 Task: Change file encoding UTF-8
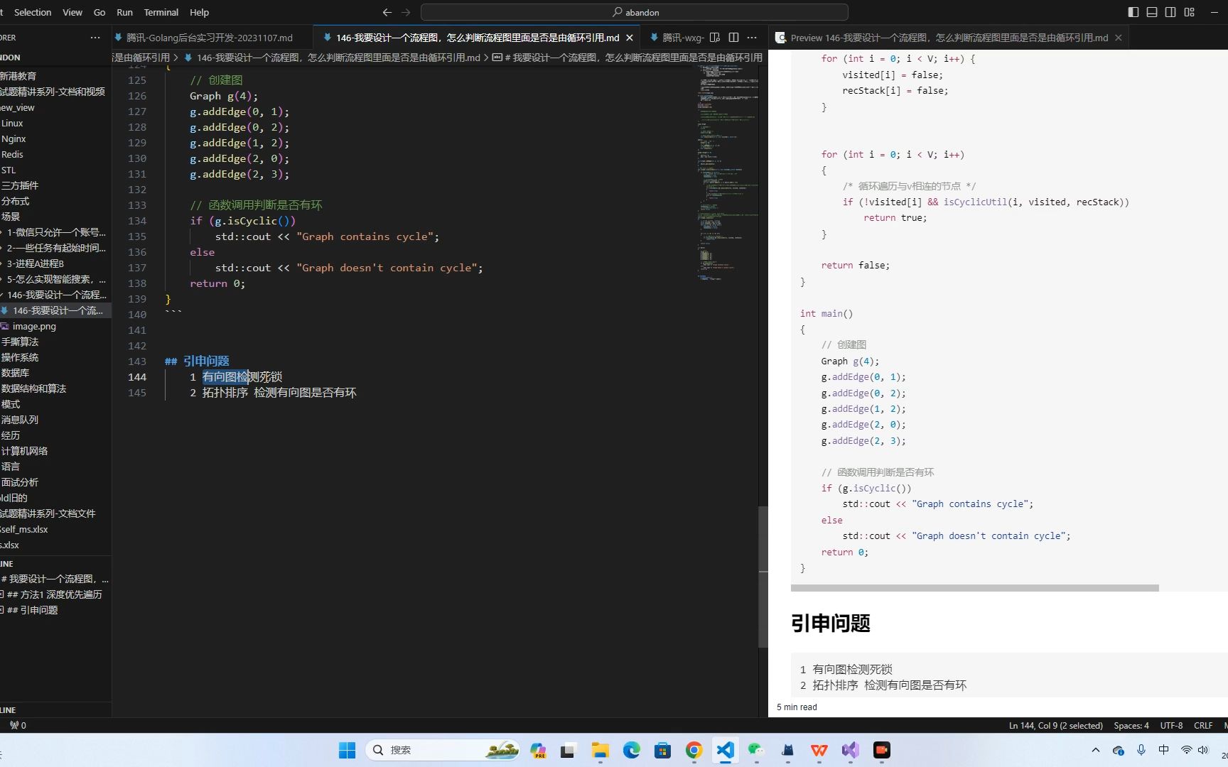click(1171, 725)
